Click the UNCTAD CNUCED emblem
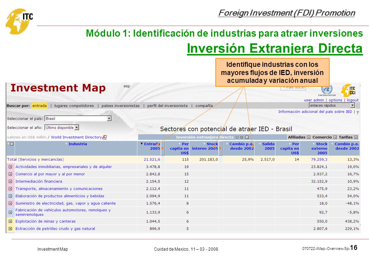 pos(327,91)
